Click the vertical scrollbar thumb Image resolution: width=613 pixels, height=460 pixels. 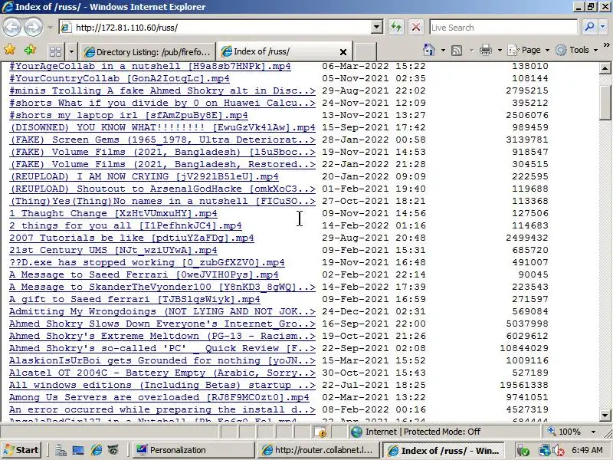tap(605, 103)
